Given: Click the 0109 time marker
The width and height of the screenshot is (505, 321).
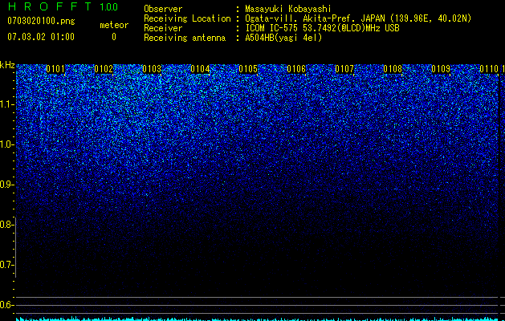Looking at the screenshot, I should [x=441, y=69].
